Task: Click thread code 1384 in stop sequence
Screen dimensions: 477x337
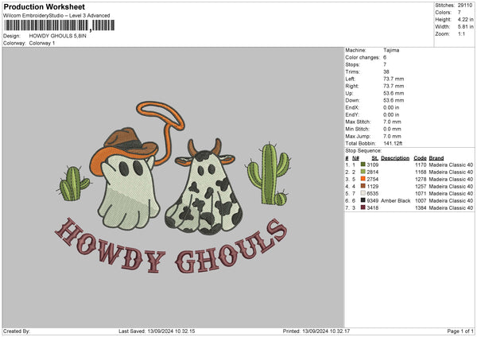Action: pyautogui.click(x=421, y=208)
